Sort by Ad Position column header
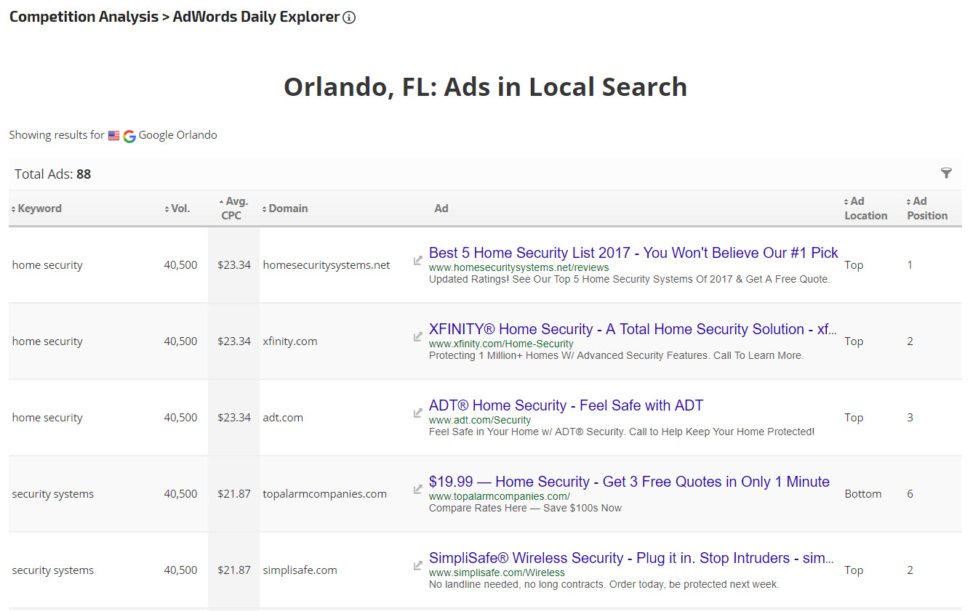This screenshot has width=973, height=611. point(927,209)
